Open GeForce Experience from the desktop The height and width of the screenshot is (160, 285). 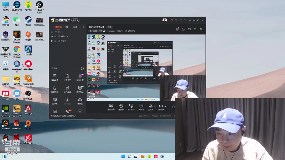[6, 111]
